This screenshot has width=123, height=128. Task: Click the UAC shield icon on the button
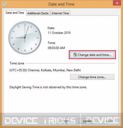pos(75,55)
